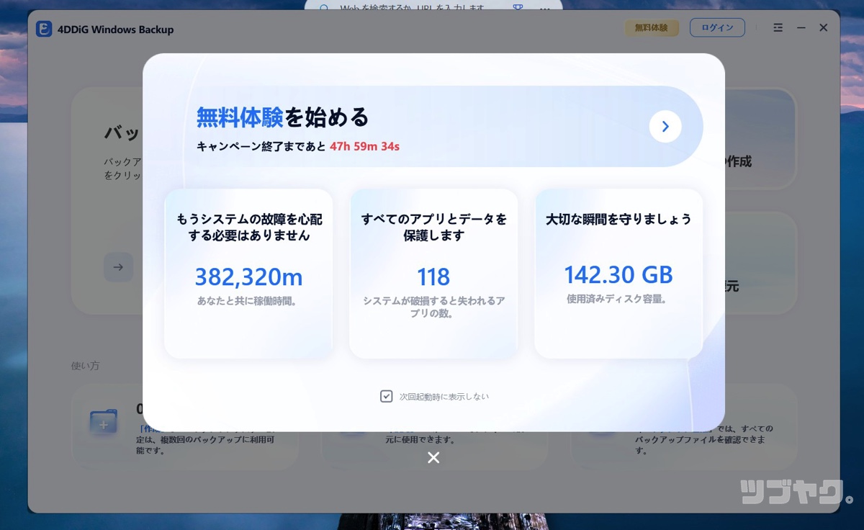Select the 118 apps count card
The height and width of the screenshot is (530, 864).
(433, 274)
